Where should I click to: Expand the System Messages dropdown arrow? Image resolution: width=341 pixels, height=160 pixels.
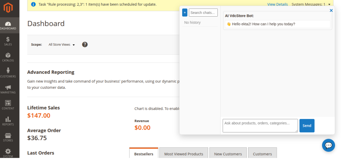(329, 5)
